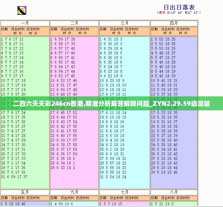Select the 一月 month header

pos(25,23)
